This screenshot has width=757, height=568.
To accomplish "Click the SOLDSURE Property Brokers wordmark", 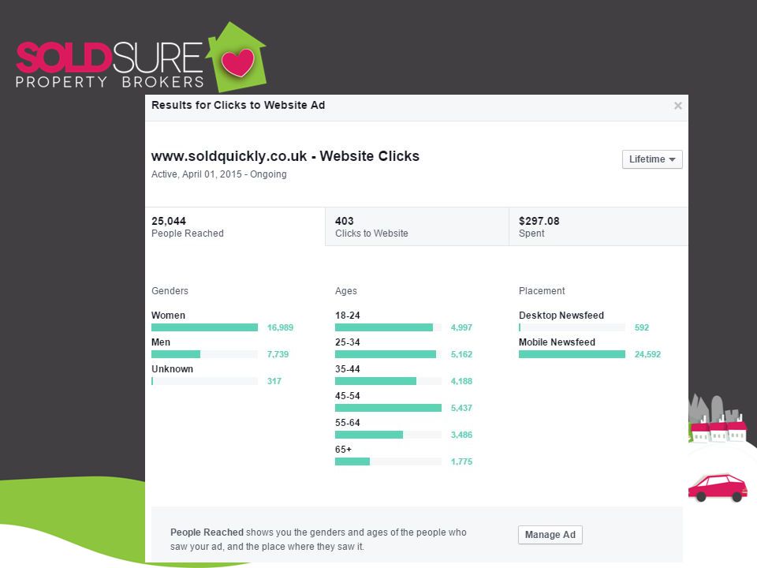I will pos(110,65).
